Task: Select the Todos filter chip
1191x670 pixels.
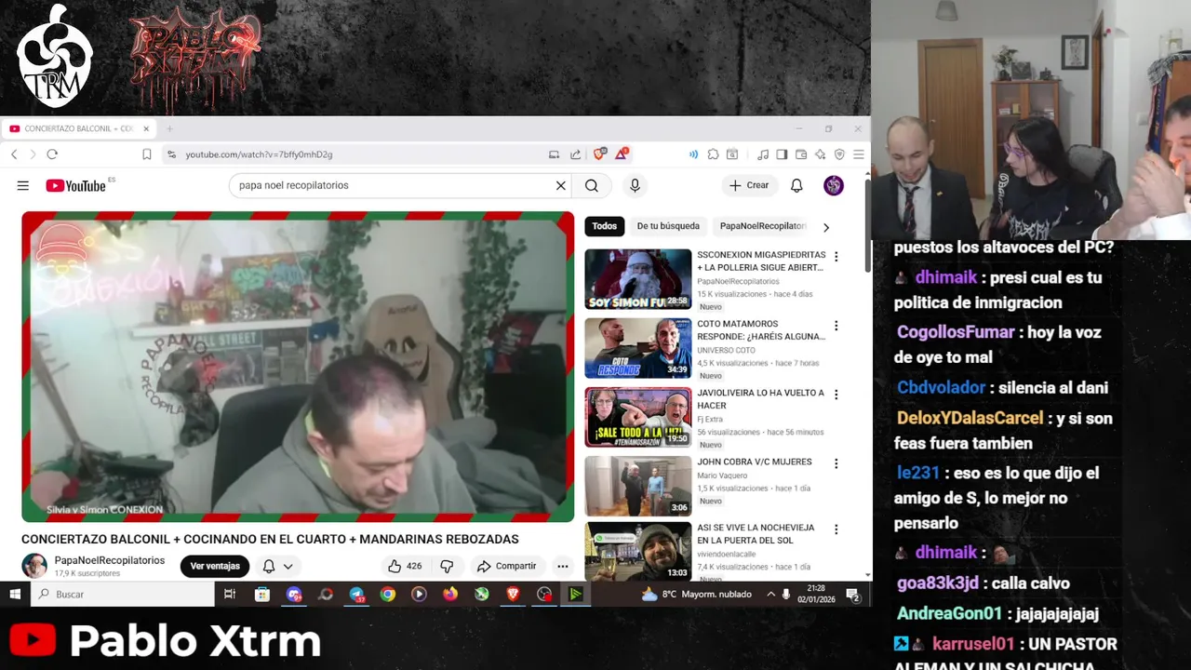Action: pyautogui.click(x=605, y=226)
